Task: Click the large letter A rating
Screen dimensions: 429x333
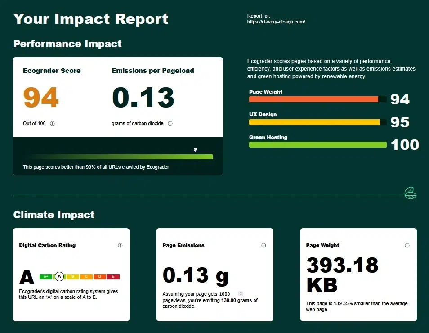Action: pos(27,277)
